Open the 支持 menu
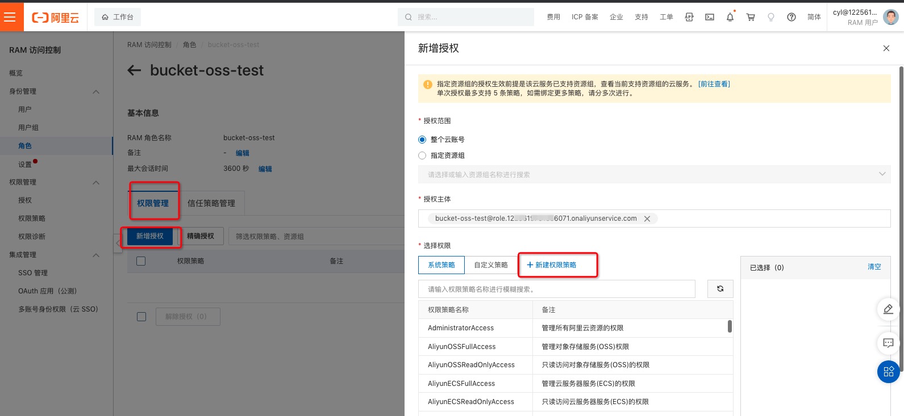 point(641,17)
